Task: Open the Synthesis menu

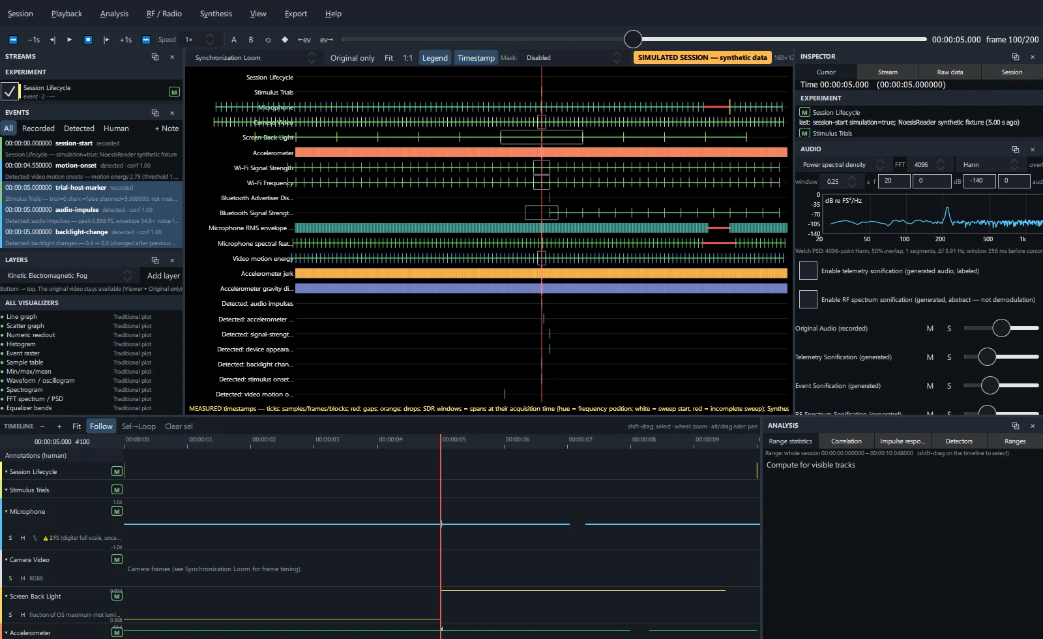Action: point(216,14)
